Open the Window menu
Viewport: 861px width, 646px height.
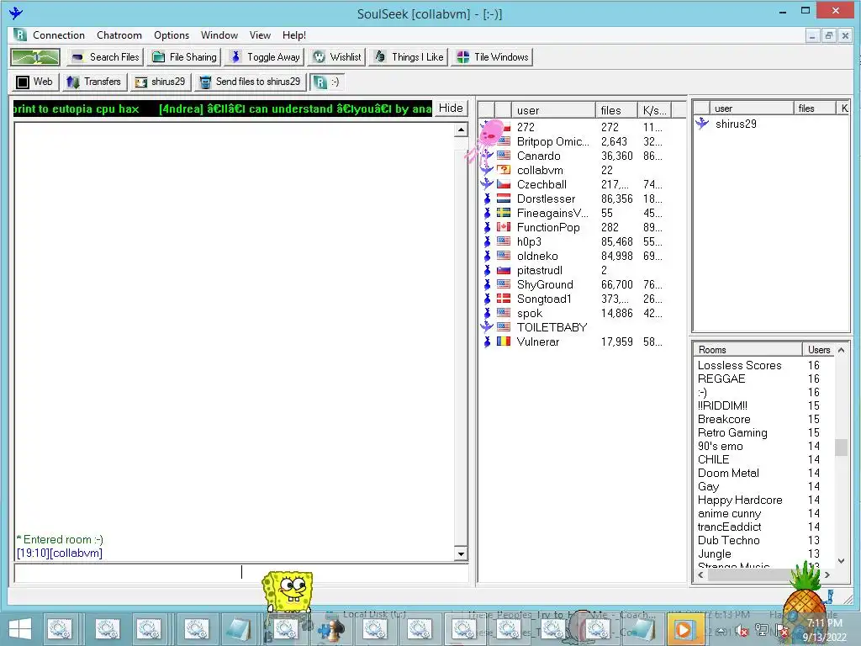[219, 35]
